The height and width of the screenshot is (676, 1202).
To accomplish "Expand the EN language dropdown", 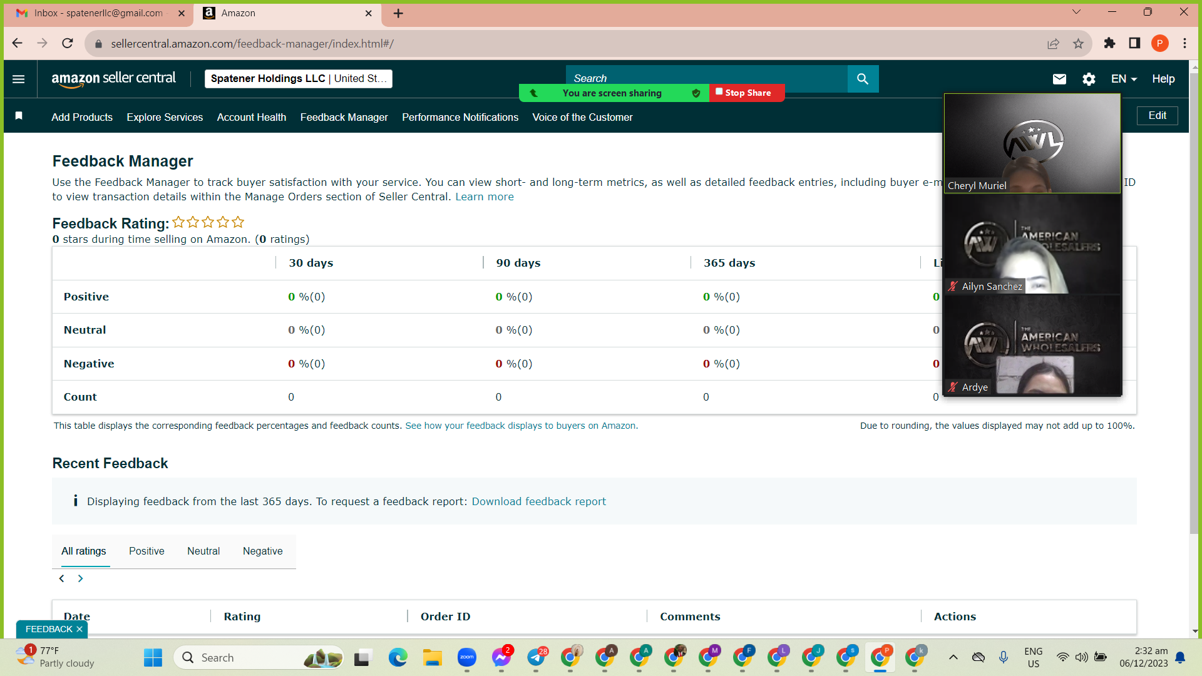I will point(1124,79).
